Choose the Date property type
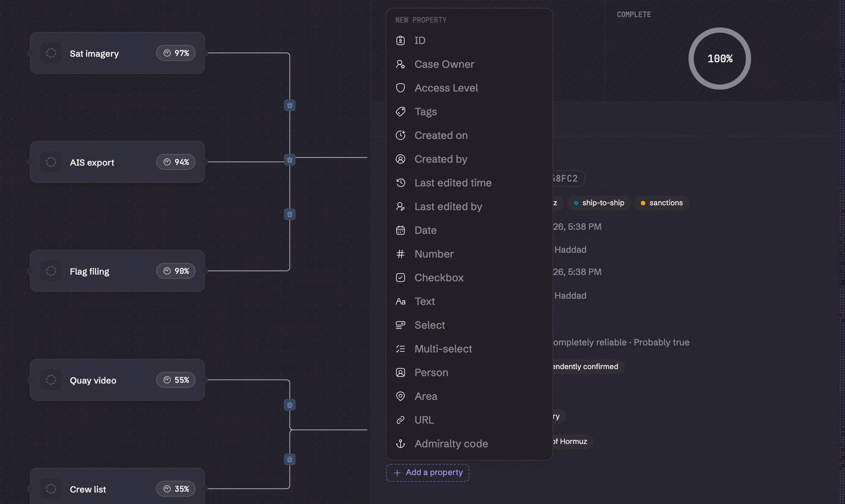845x504 pixels. pos(469,230)
